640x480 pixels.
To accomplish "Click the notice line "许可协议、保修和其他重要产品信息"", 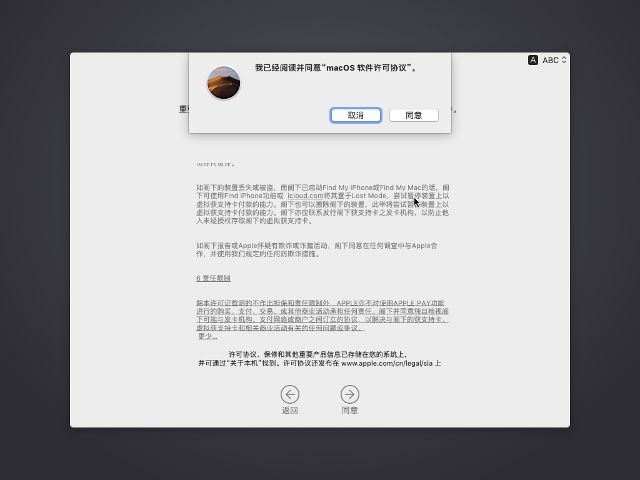I will [318, 354].
